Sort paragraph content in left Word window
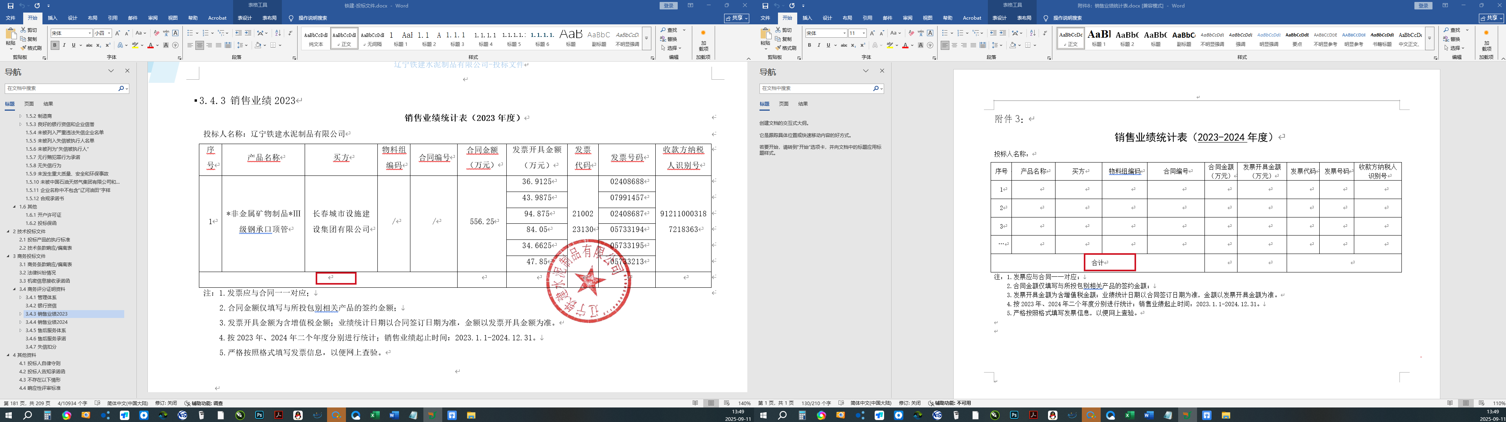This screenshot has height=422, width=1506. (x=278, y=33)
